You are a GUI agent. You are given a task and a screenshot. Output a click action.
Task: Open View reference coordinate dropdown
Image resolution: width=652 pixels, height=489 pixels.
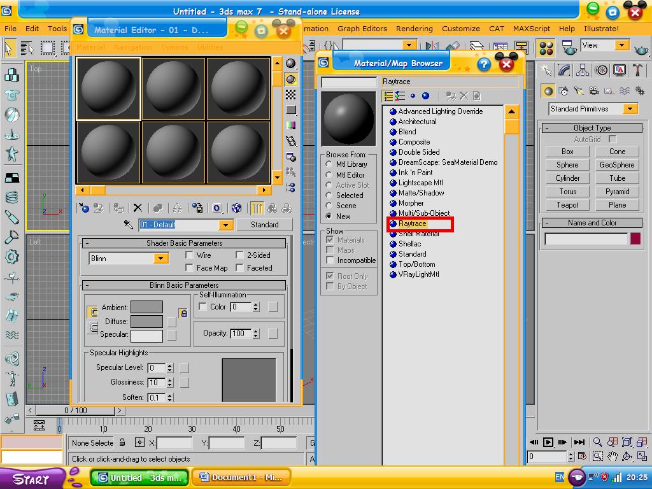621,45
